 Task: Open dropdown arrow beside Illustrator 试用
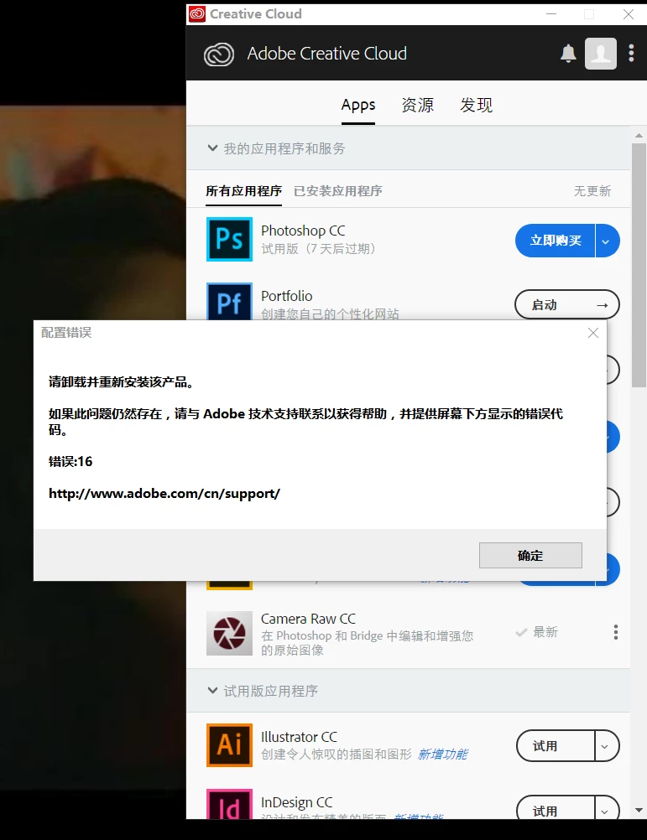pos(607,746)
